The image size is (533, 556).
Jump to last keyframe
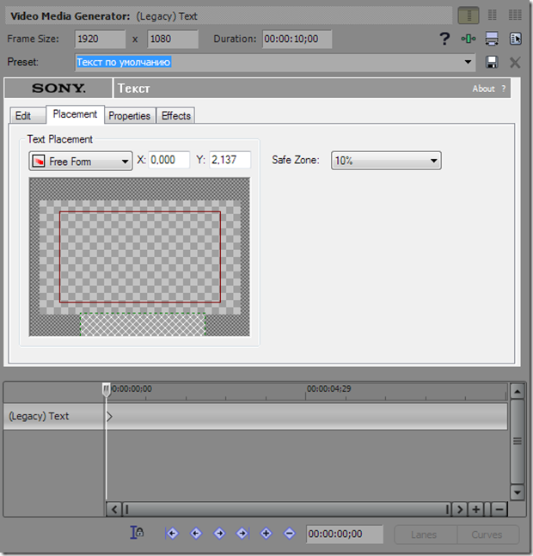pos(242,533)
